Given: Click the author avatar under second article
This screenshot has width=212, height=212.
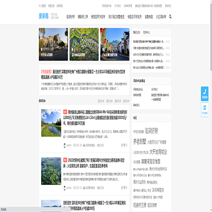Looking at the screenshot, I should (65, 188).
